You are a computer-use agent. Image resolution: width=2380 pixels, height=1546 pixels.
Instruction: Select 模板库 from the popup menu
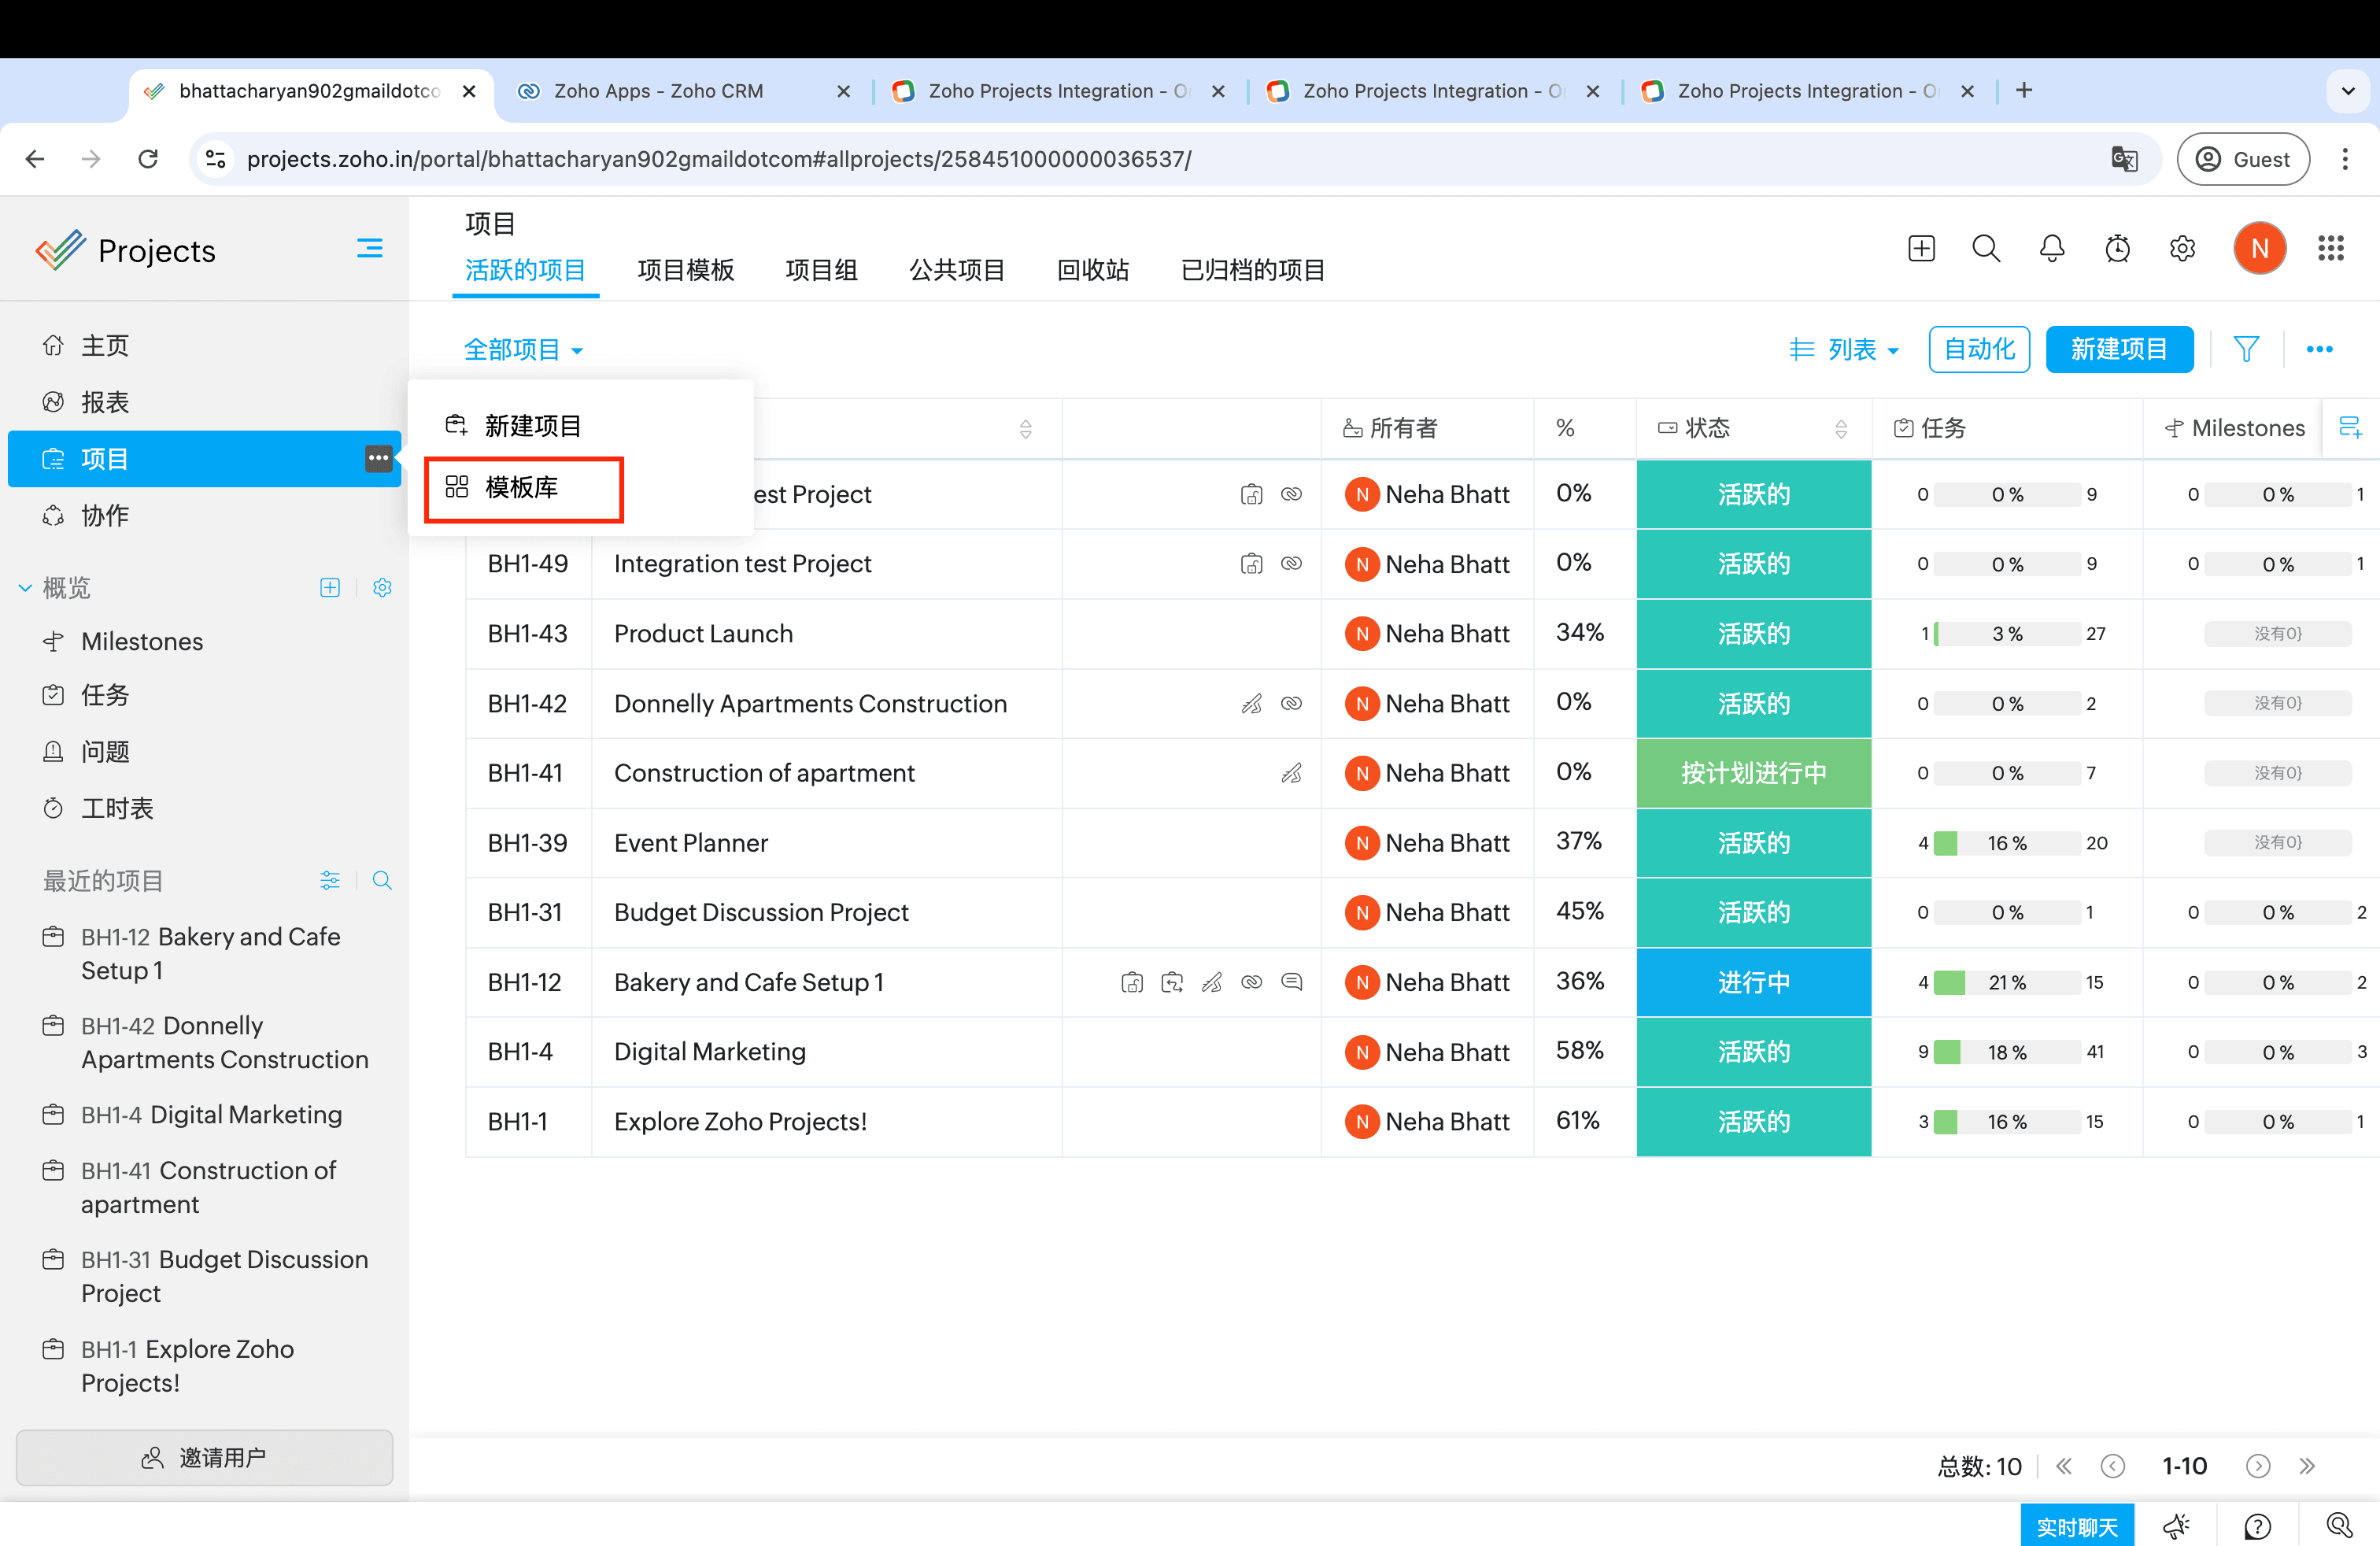(522, 488)
